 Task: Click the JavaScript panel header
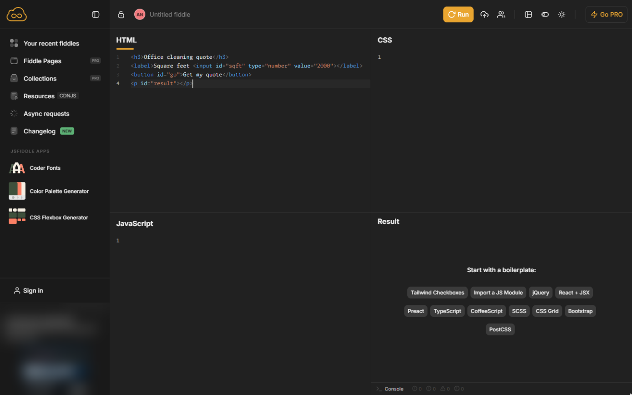pyautogui.click(x=135, y=223)
